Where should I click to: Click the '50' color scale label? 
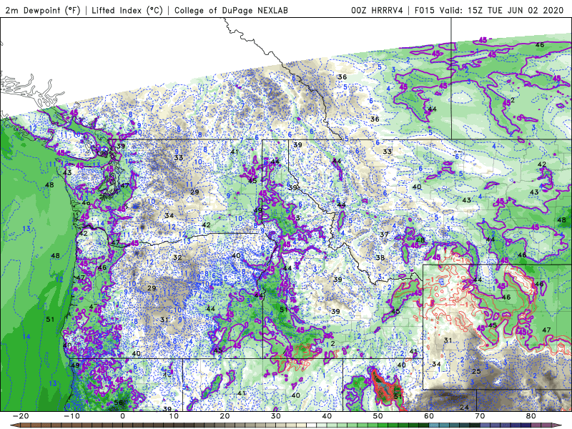(x=378, y=416)
